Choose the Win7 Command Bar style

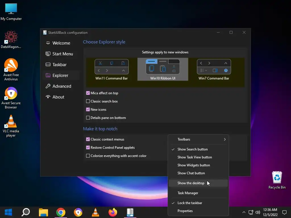(214, 69)
